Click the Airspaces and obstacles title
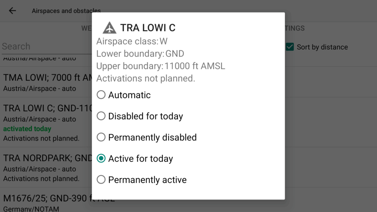The height and width of the screenshot is (212, 377). (x=66, y=11)
